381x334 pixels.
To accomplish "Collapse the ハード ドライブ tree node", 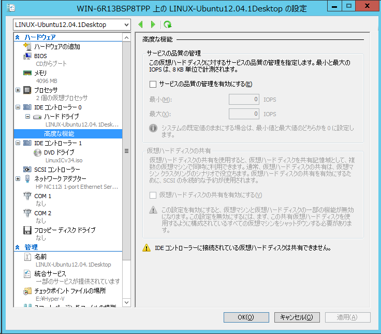I will click(x=28, y=117).
